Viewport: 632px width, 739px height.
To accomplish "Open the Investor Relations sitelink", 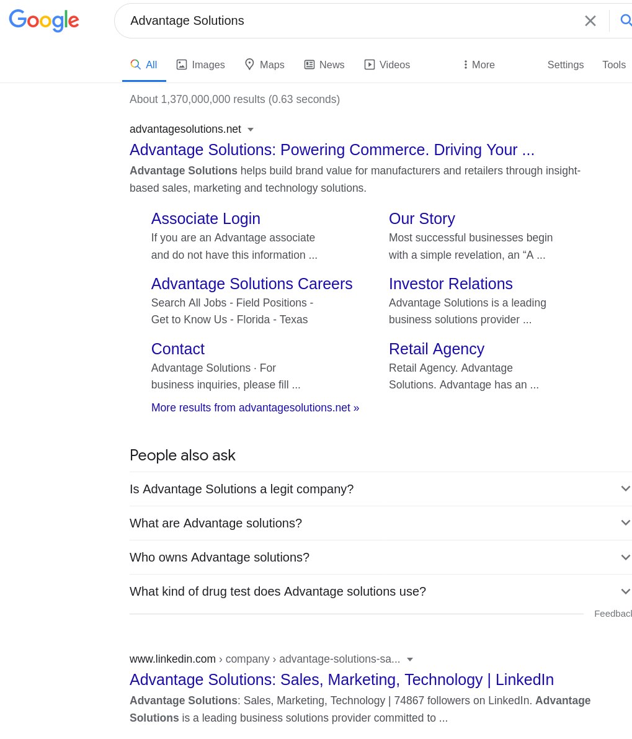I will pos(451,284).
